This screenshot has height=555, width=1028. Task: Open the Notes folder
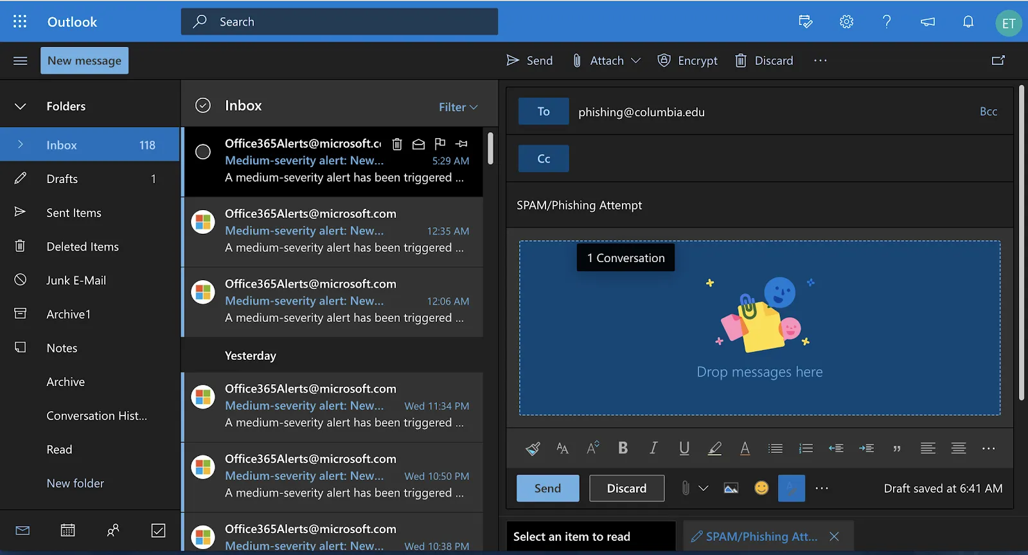pyautogui.click(x=90, y=348)
